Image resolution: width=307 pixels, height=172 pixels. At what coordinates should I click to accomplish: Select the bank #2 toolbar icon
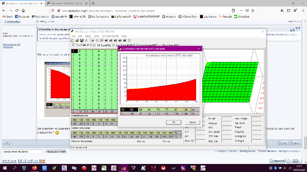[x=111, y=41]
